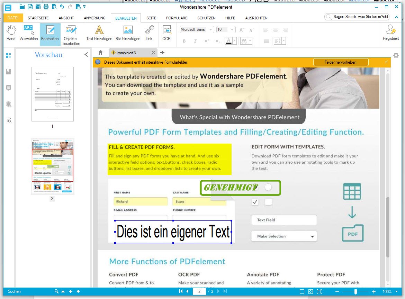Viewport: 405px width, 299px height.
Task: Set right text alignment
Action: pyautogui.click(x=285, y=30)
